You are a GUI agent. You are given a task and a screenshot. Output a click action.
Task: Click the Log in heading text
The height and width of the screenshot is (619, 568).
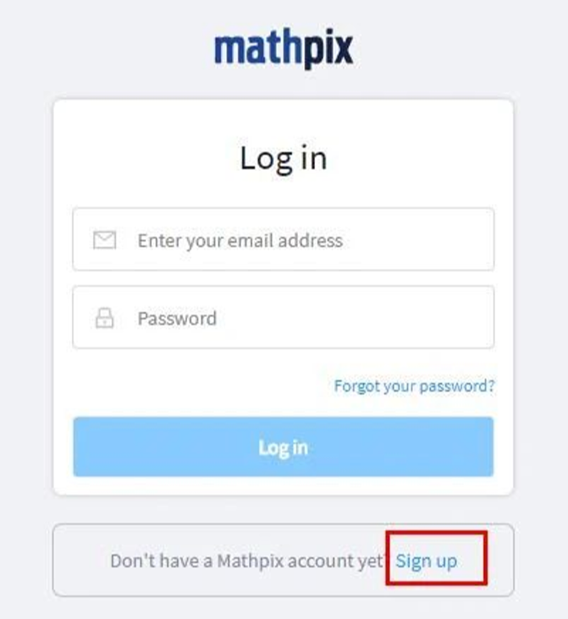pyautogui.click(x=284, y=159)
